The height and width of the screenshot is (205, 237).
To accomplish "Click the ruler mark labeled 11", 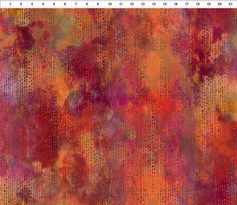I will [x=121, y=4].
